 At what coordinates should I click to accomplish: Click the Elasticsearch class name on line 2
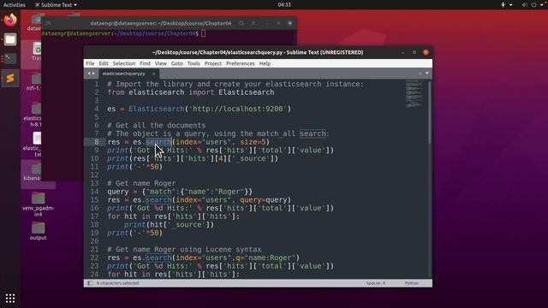pyautogui.click(x=247, y=92)
